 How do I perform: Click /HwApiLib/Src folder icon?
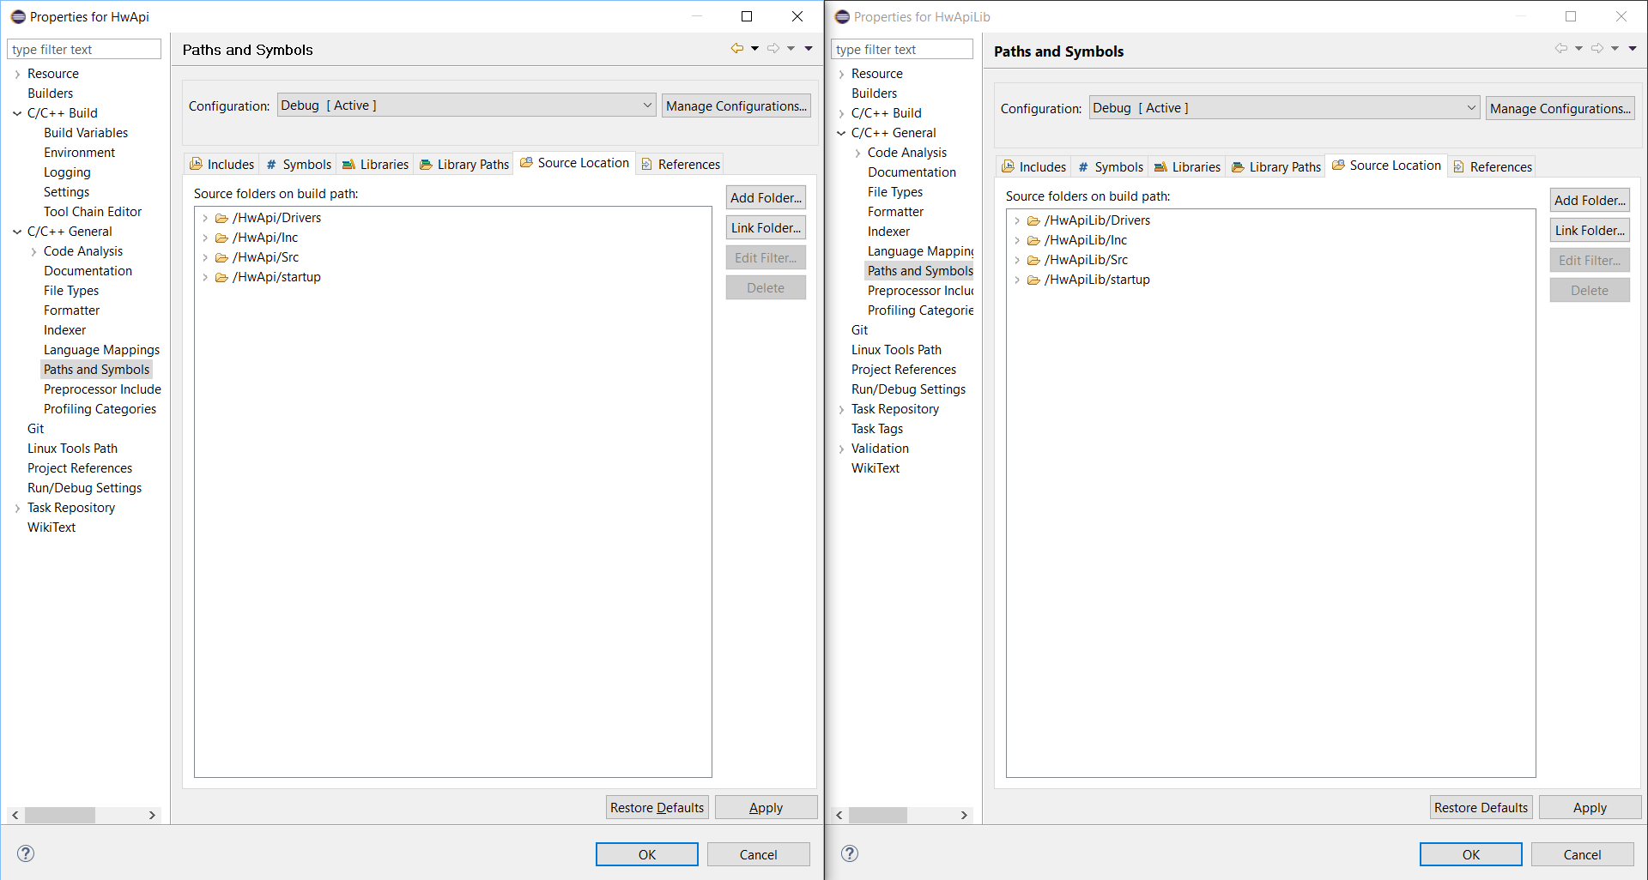coord(1033,260)
